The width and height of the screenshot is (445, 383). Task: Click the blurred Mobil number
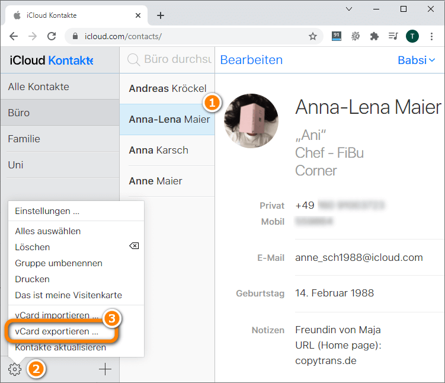(314, 221)
